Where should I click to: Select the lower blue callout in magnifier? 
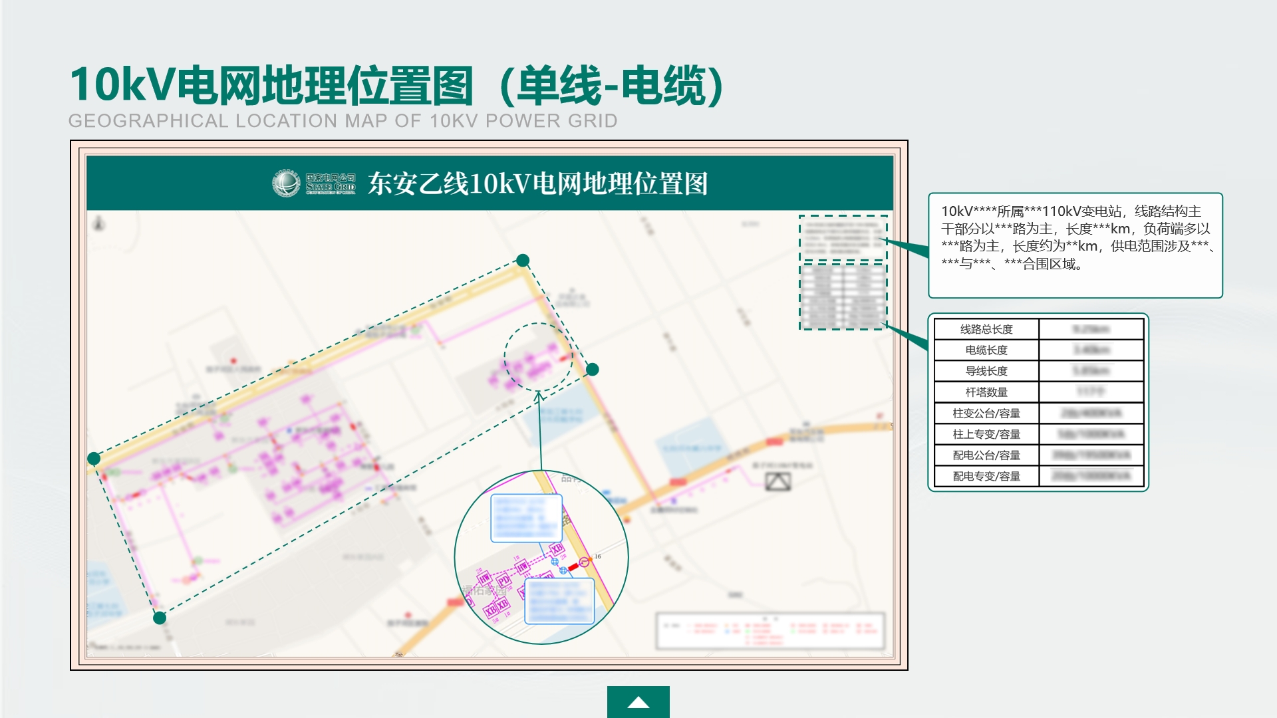click(559, 600)
